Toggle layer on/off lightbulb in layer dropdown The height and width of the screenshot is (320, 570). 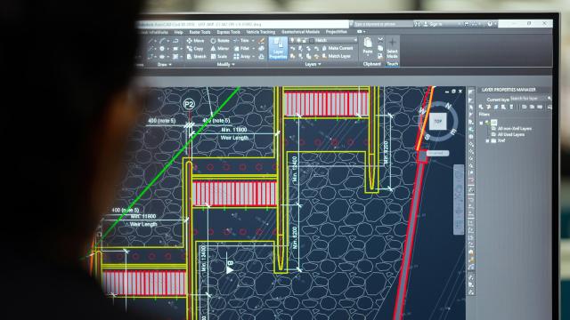(x=293, y=41)
